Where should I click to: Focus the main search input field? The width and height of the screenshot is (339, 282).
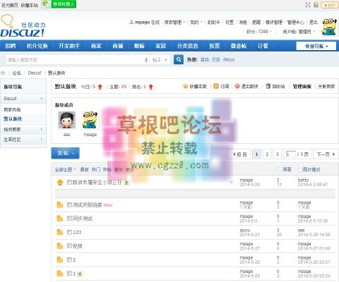coord(75,60)
